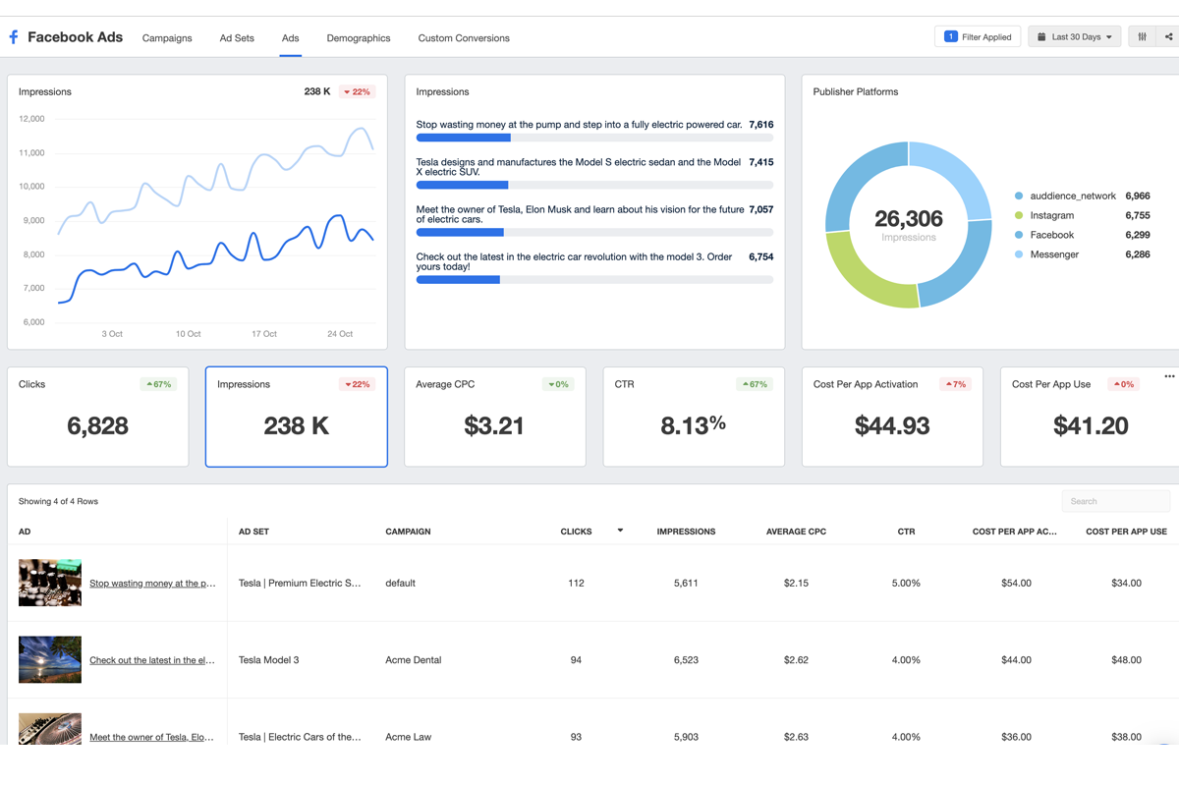Select the Clicks metric card

[98, 417]
